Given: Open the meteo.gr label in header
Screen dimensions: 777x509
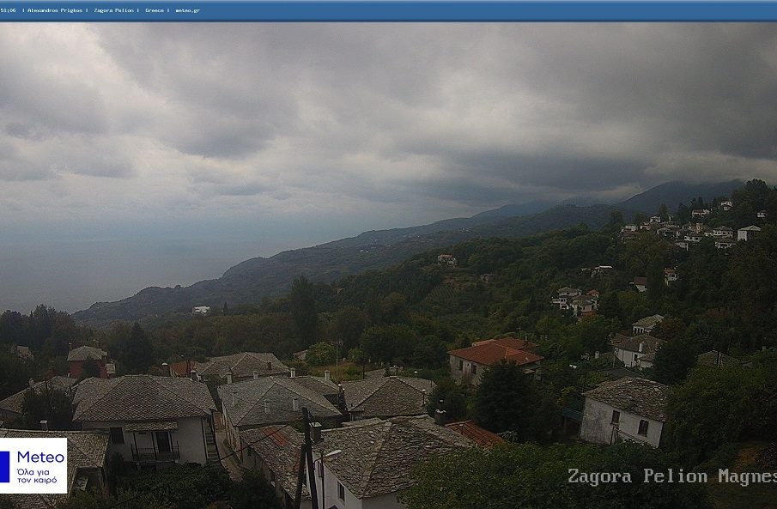Looking at the screenshot, I should 187,10.
